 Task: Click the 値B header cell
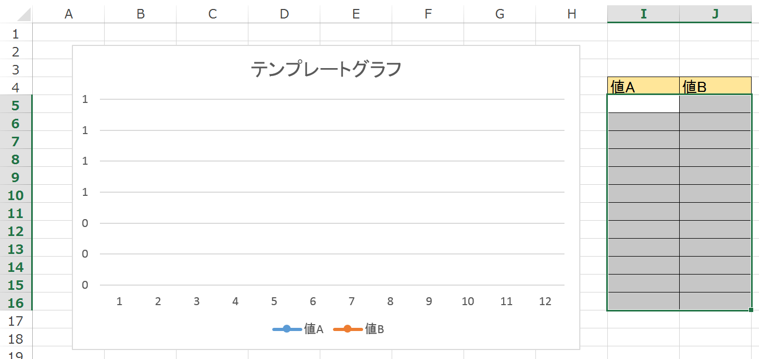coord(715,86)
